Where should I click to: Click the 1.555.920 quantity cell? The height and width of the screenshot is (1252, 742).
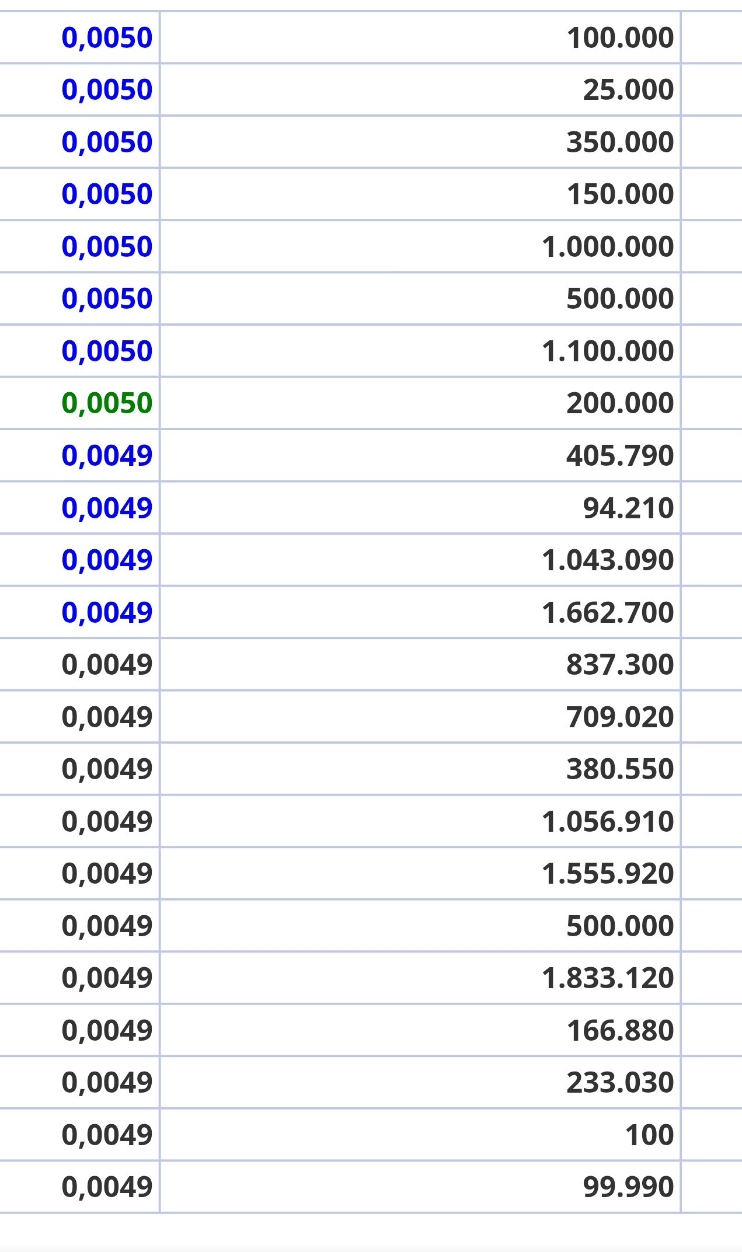(x=420, y=873)
